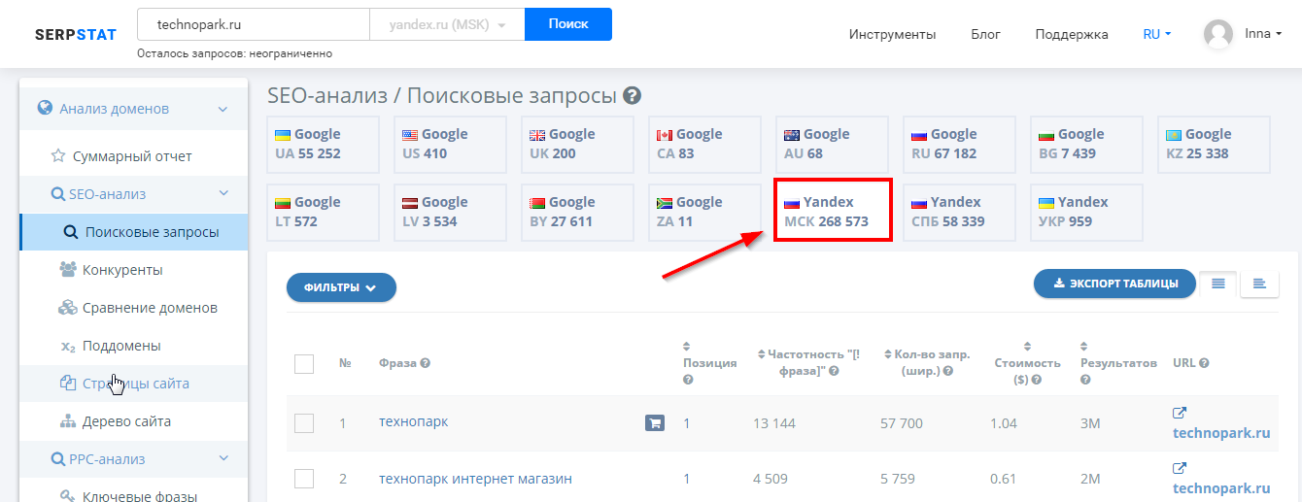The height and width of the screenshot is (502, 1302).
Task: Select the Google US database tile
Action: click(x=450, y=145)
